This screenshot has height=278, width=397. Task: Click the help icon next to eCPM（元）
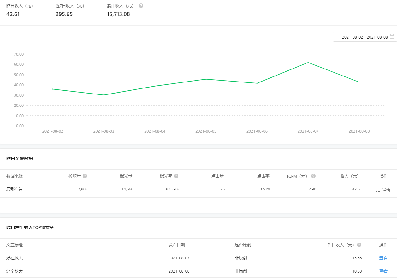(x=313, y=176)
